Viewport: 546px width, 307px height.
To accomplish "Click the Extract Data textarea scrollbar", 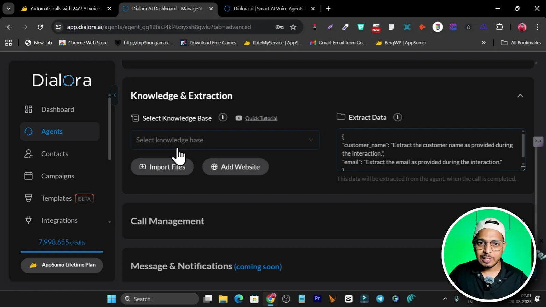I will click(x=523, y=145).
